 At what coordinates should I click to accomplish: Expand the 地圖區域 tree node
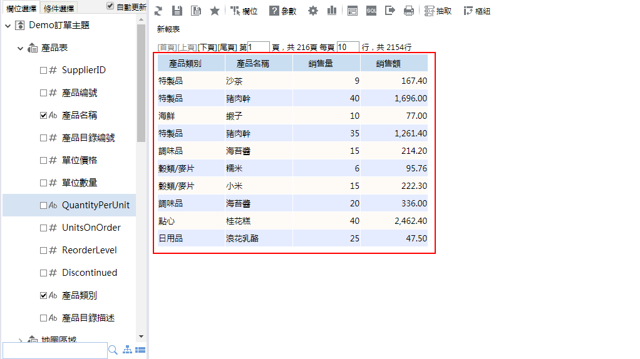click(21, 341)
